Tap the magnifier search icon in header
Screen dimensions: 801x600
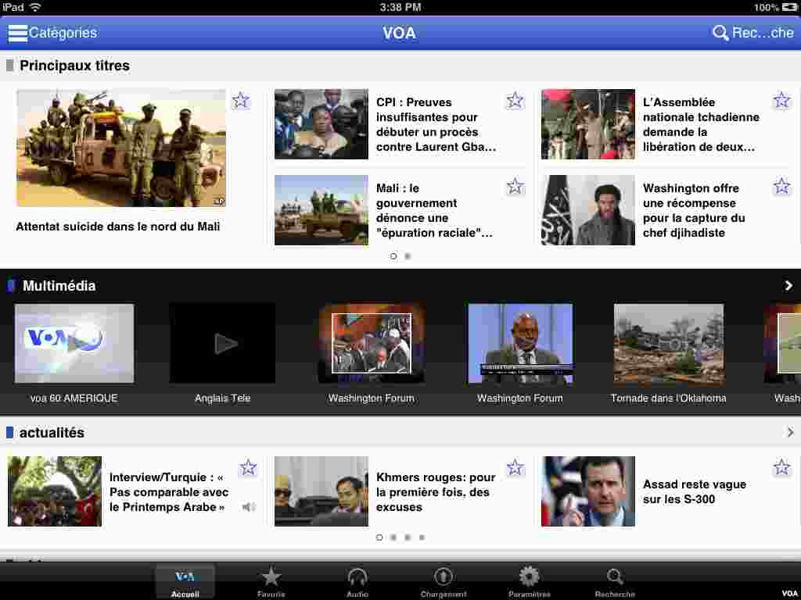click(720, 33)
